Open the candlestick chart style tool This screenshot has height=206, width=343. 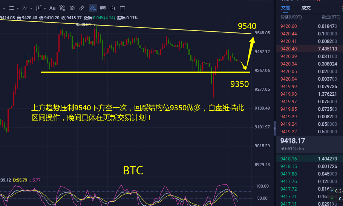tap(103, 8)
